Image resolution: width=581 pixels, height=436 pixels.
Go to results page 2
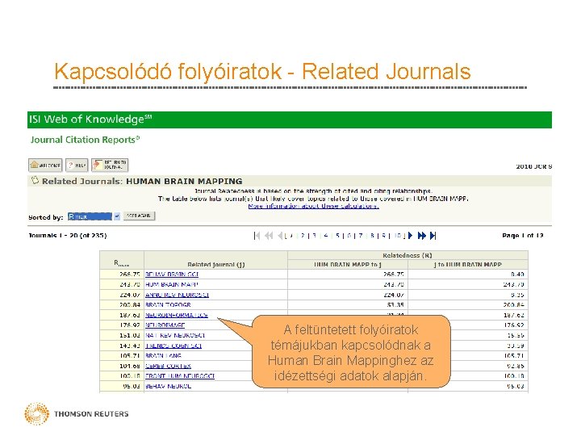303,236
